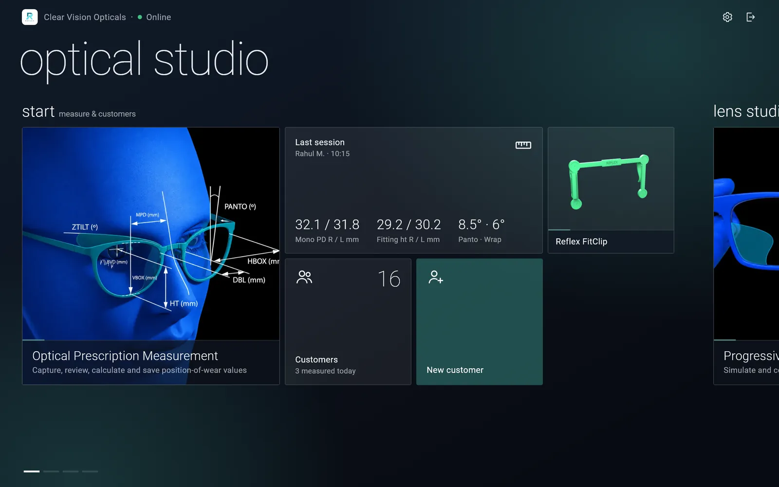Click the Fitting ht value 29.2 / 30.2

click(x=409, y=225)
